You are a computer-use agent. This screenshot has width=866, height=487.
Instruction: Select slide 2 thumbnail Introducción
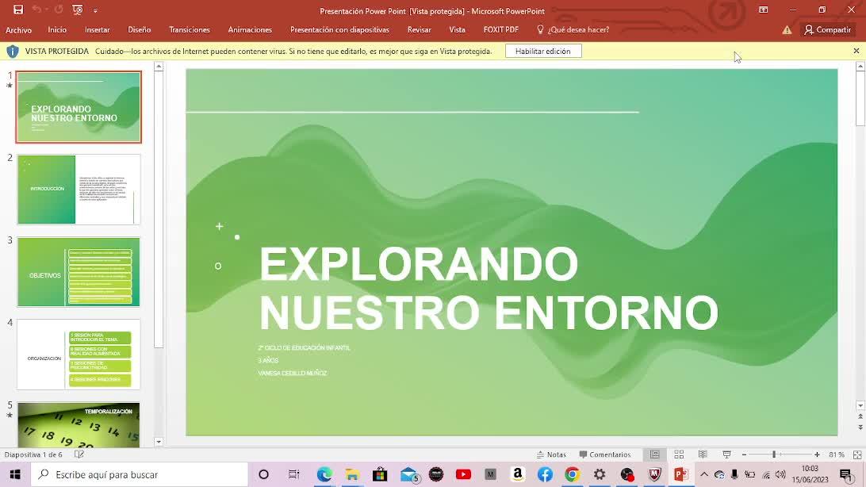(x=79, y=190)
